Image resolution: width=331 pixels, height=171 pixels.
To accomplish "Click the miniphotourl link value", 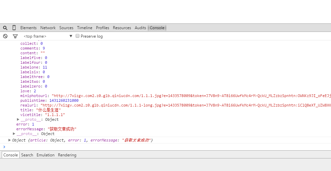I will tap(191, 96).
